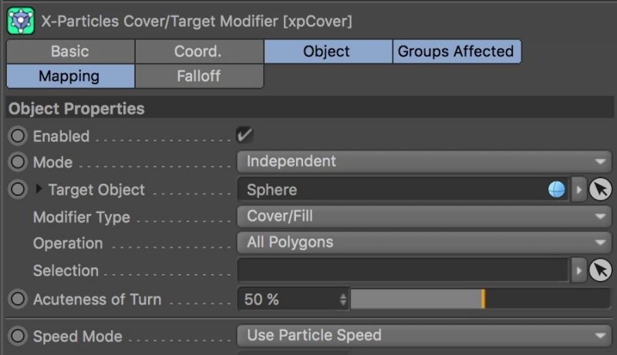This screenshot has height=355, width=617.
Task: Click the keyframe circle next to Mode
Action: click(18, 162)
